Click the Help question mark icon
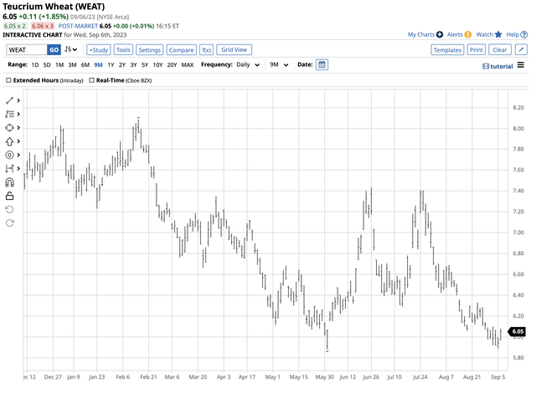Image resolution: width=536 pixels, height=393 pixels. [524, 34]
